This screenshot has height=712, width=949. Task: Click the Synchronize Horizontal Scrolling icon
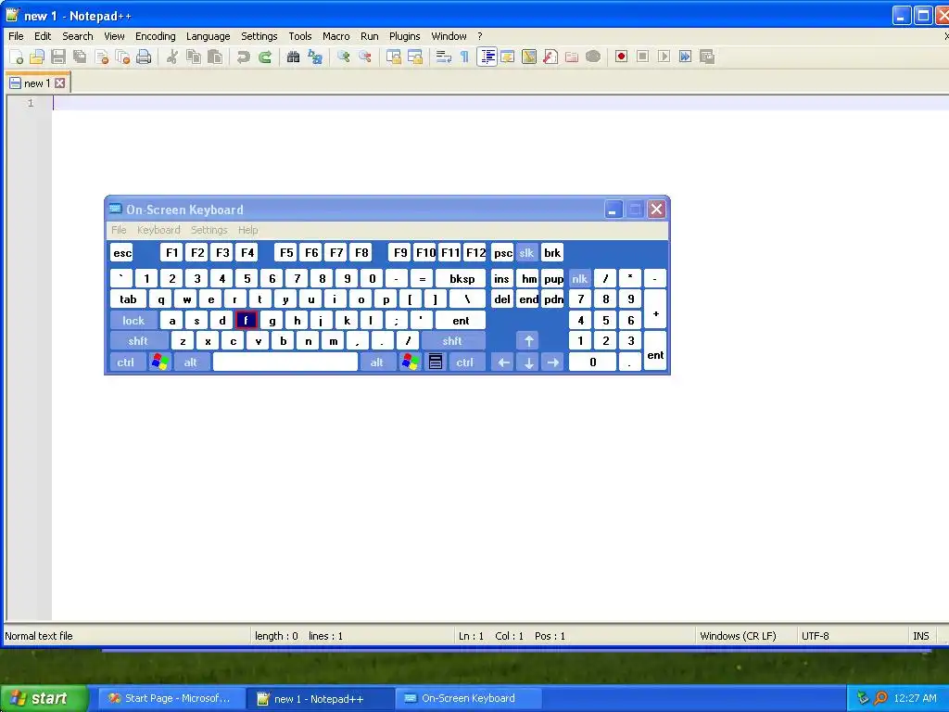coord(414,57)
